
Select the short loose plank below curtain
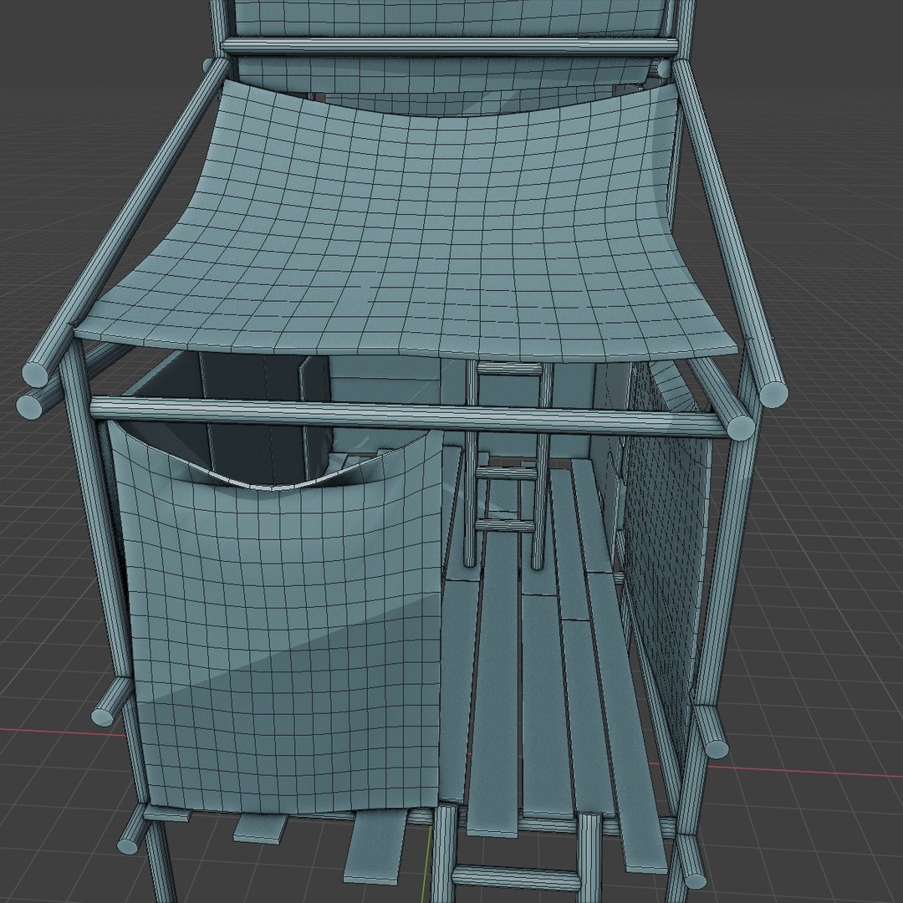pos(261,828)
